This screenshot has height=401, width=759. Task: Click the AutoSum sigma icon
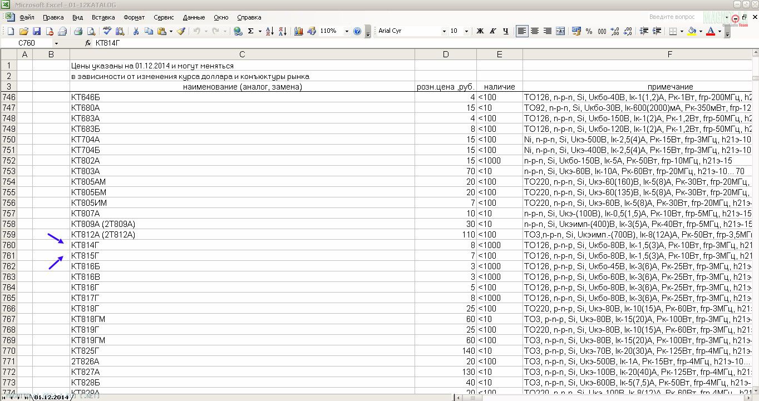251,31
